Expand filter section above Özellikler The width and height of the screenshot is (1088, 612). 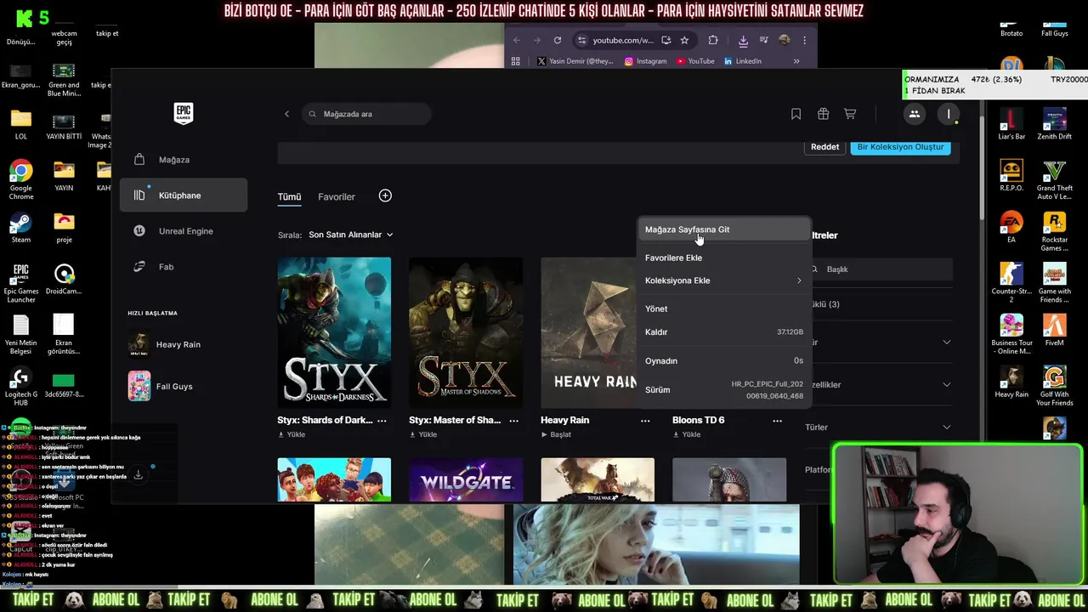[879, 343]
